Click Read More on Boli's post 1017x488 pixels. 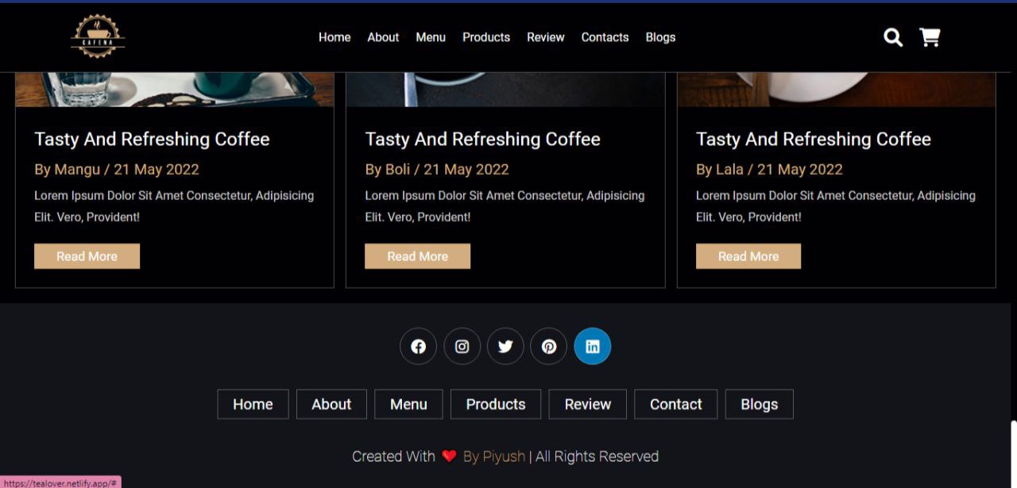pos(417,256)
